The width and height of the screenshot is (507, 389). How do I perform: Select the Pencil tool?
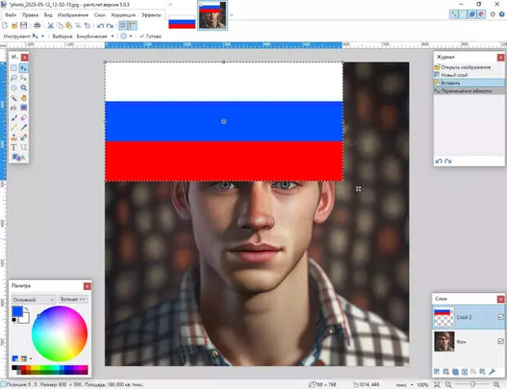point(14,127)
